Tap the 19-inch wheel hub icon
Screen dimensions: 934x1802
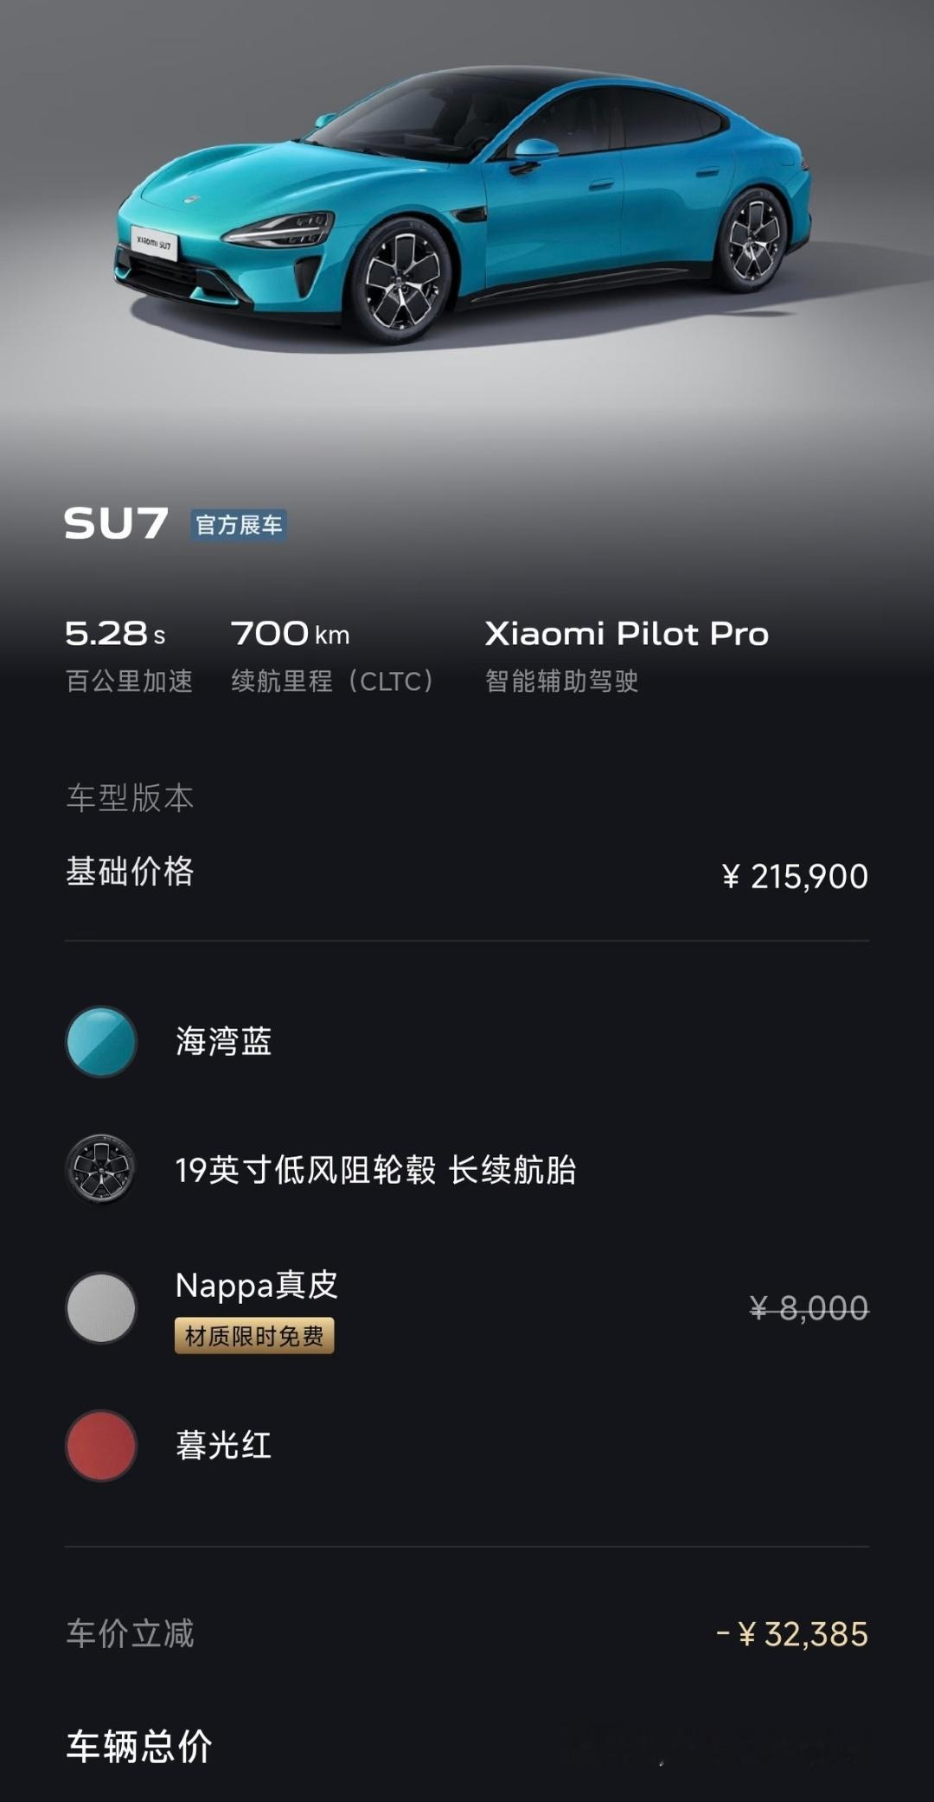click(101, 1169)
